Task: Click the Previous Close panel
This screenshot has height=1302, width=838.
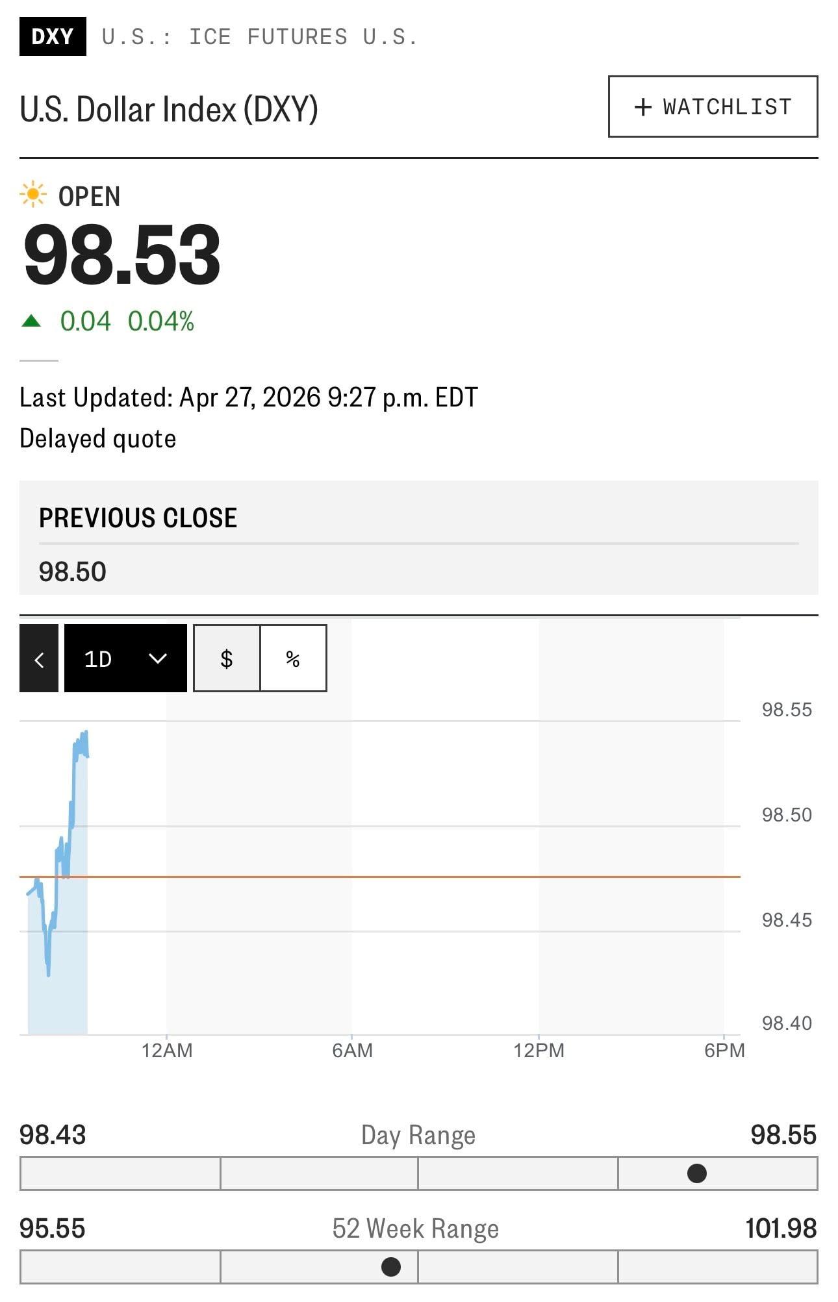Action: [418, 538]
